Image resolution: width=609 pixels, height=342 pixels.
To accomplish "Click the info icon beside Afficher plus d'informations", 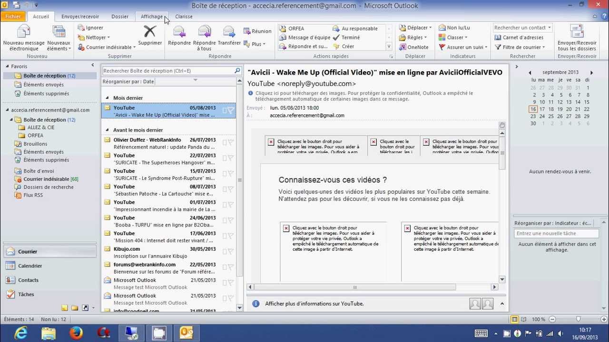I will coord(255,304).
